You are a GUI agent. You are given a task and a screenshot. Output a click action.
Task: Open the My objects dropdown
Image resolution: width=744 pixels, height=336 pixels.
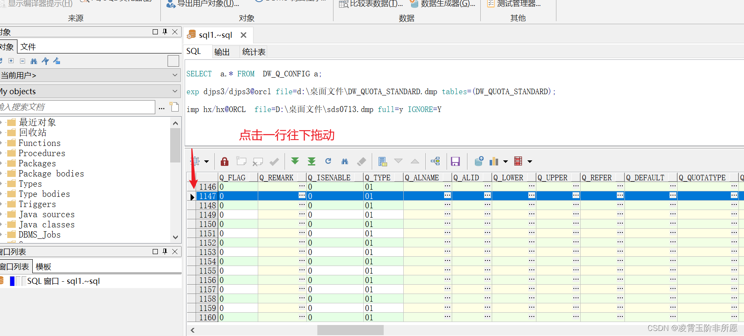[89, 91]
